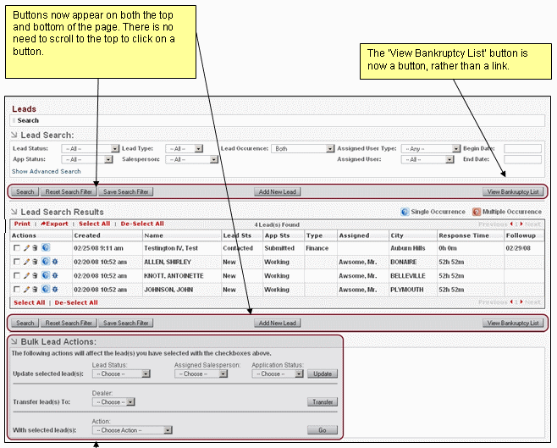Viewport: 557px width, 448px height.
Task: Expand the Assigned User Type dropdown
Action: pyautogui.click(x=431, y=148)
